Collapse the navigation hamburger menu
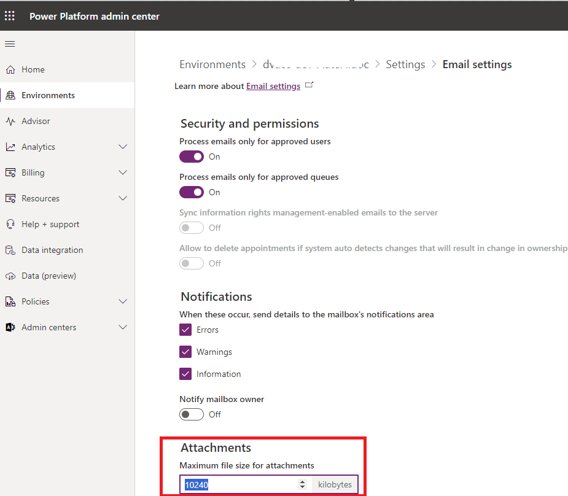Screen dimensions: 568x496 [x=10, y=44]
